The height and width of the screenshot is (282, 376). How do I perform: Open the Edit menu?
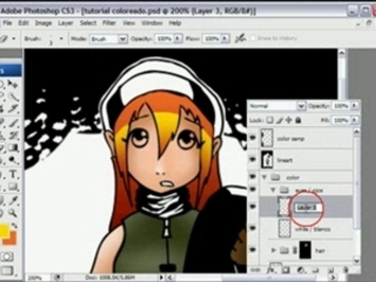click(23, 23)
